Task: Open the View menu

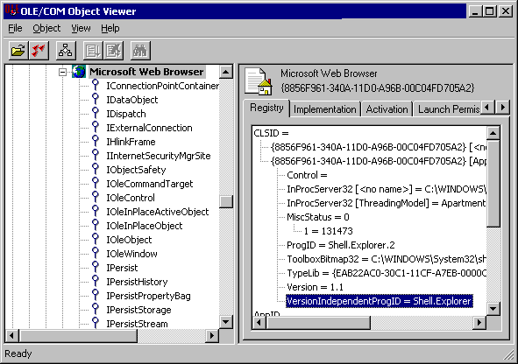Action: click(81, 28)
